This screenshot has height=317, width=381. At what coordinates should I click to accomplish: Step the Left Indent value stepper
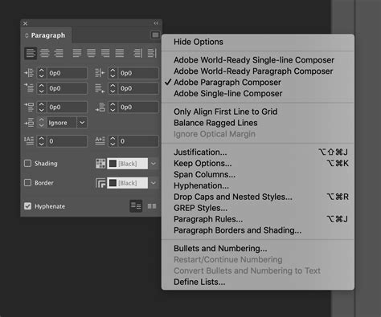(x=41, y=73)
